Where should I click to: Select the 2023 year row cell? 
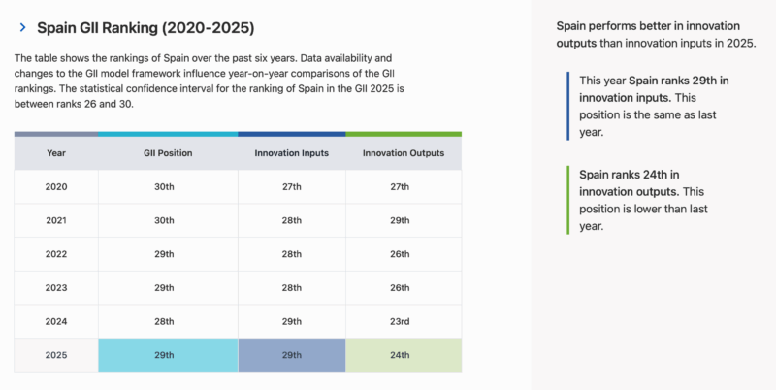click(56, 287)
